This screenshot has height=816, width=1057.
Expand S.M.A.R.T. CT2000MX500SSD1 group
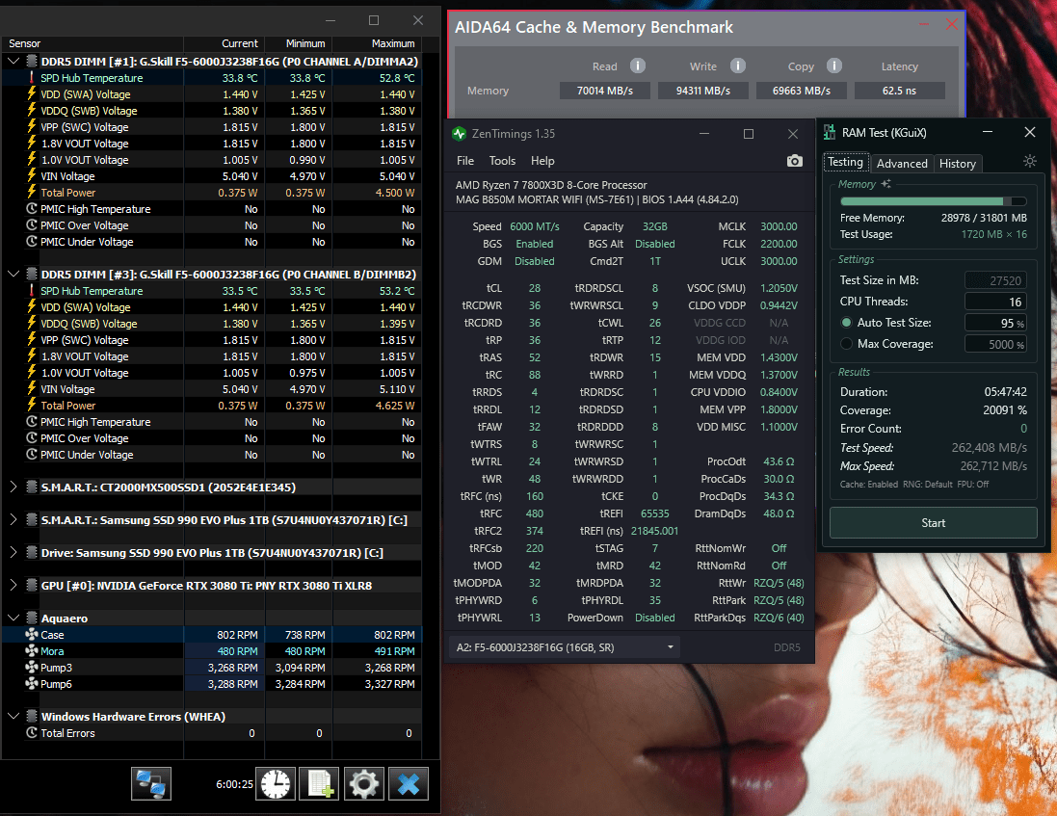pyautogui.click(x=13, y=487)
